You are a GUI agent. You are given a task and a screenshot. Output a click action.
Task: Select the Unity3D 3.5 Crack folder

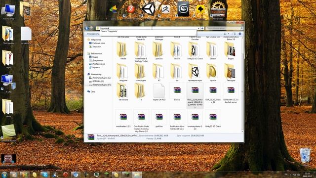(x=195, y=51)
